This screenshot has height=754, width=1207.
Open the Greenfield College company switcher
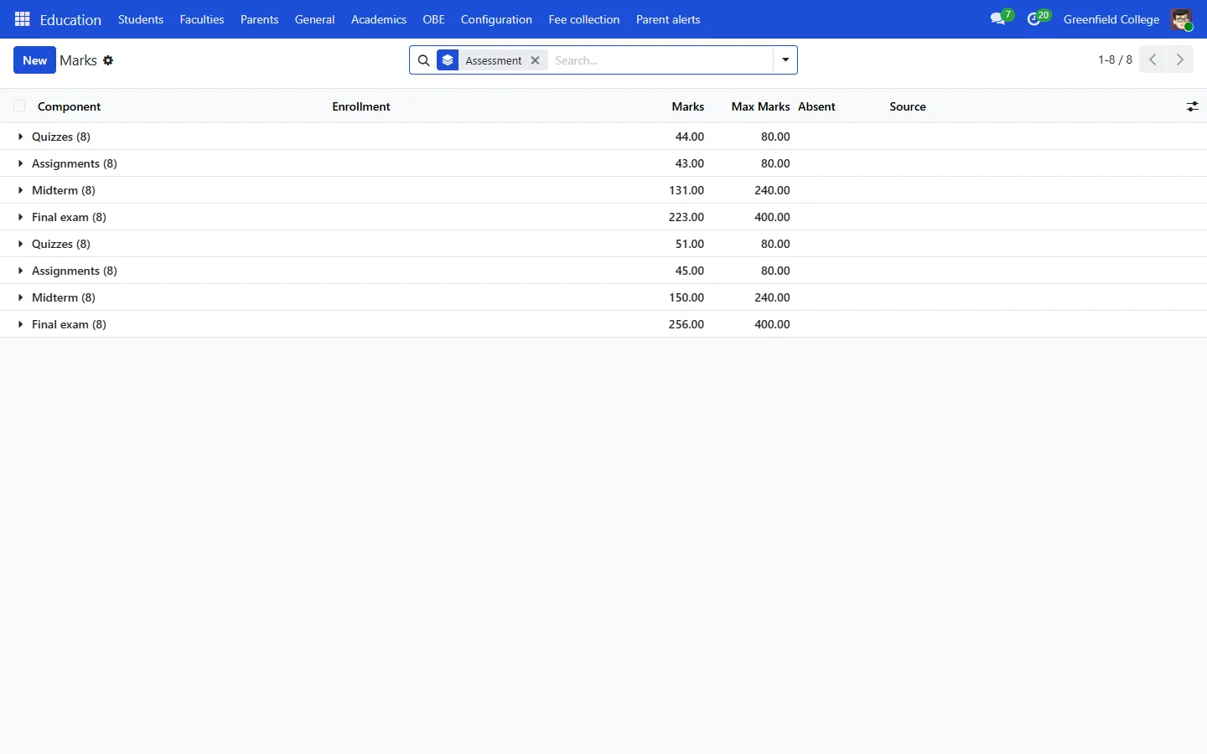pyautogui.click(x=1111, y=19)
